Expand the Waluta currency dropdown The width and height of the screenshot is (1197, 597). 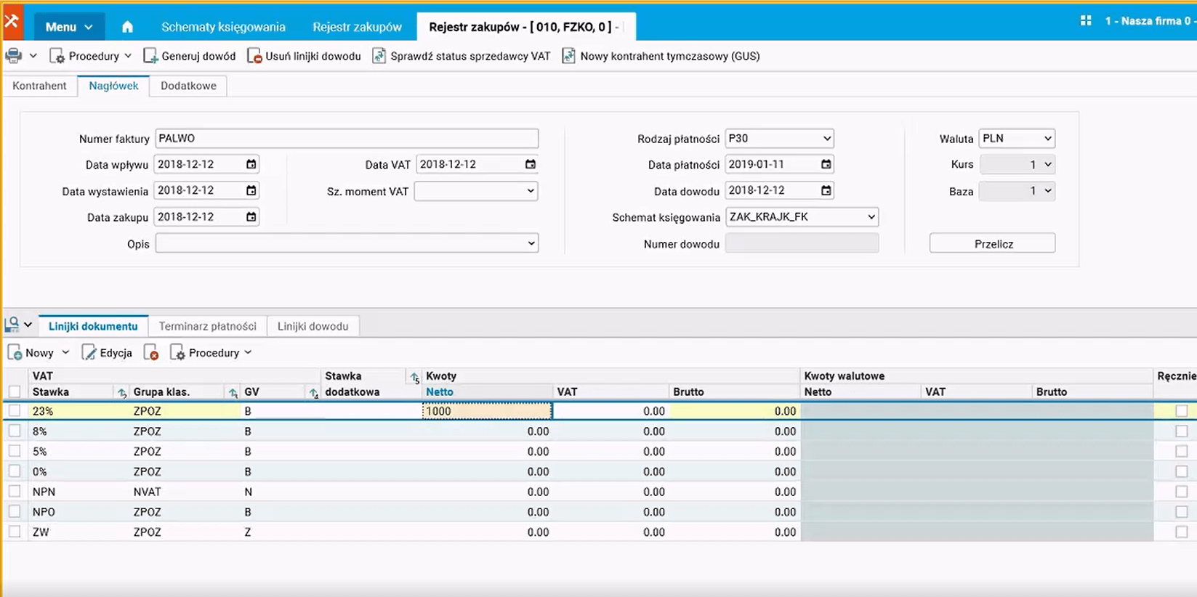pos(1047,139)
